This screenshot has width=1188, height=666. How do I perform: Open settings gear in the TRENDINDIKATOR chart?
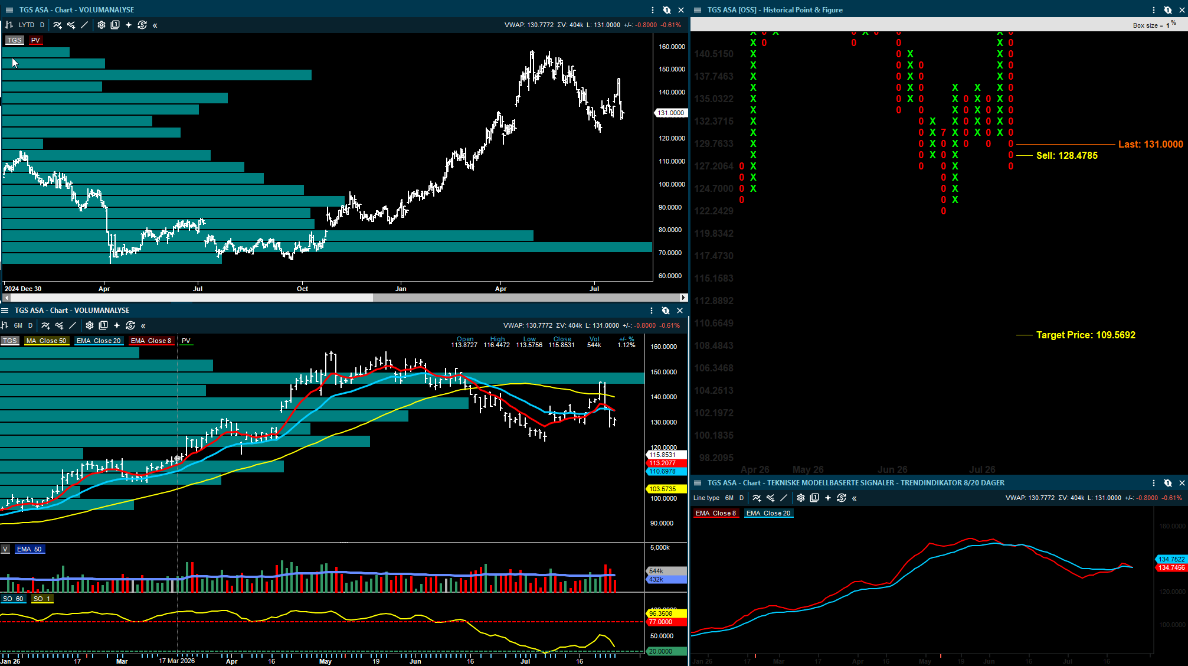pos(801,498)
